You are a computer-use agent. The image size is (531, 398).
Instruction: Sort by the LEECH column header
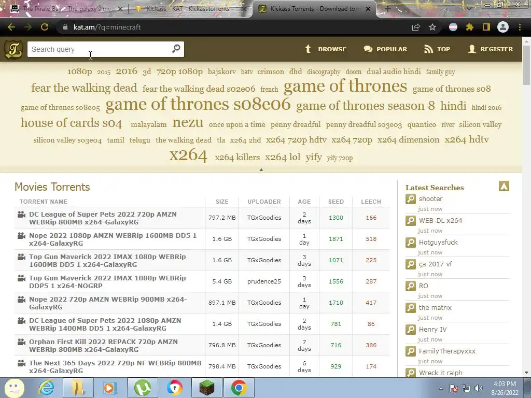[x=371, y=202]
